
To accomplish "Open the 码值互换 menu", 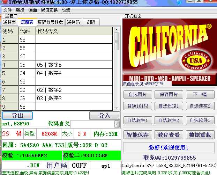I will (50, 10).
